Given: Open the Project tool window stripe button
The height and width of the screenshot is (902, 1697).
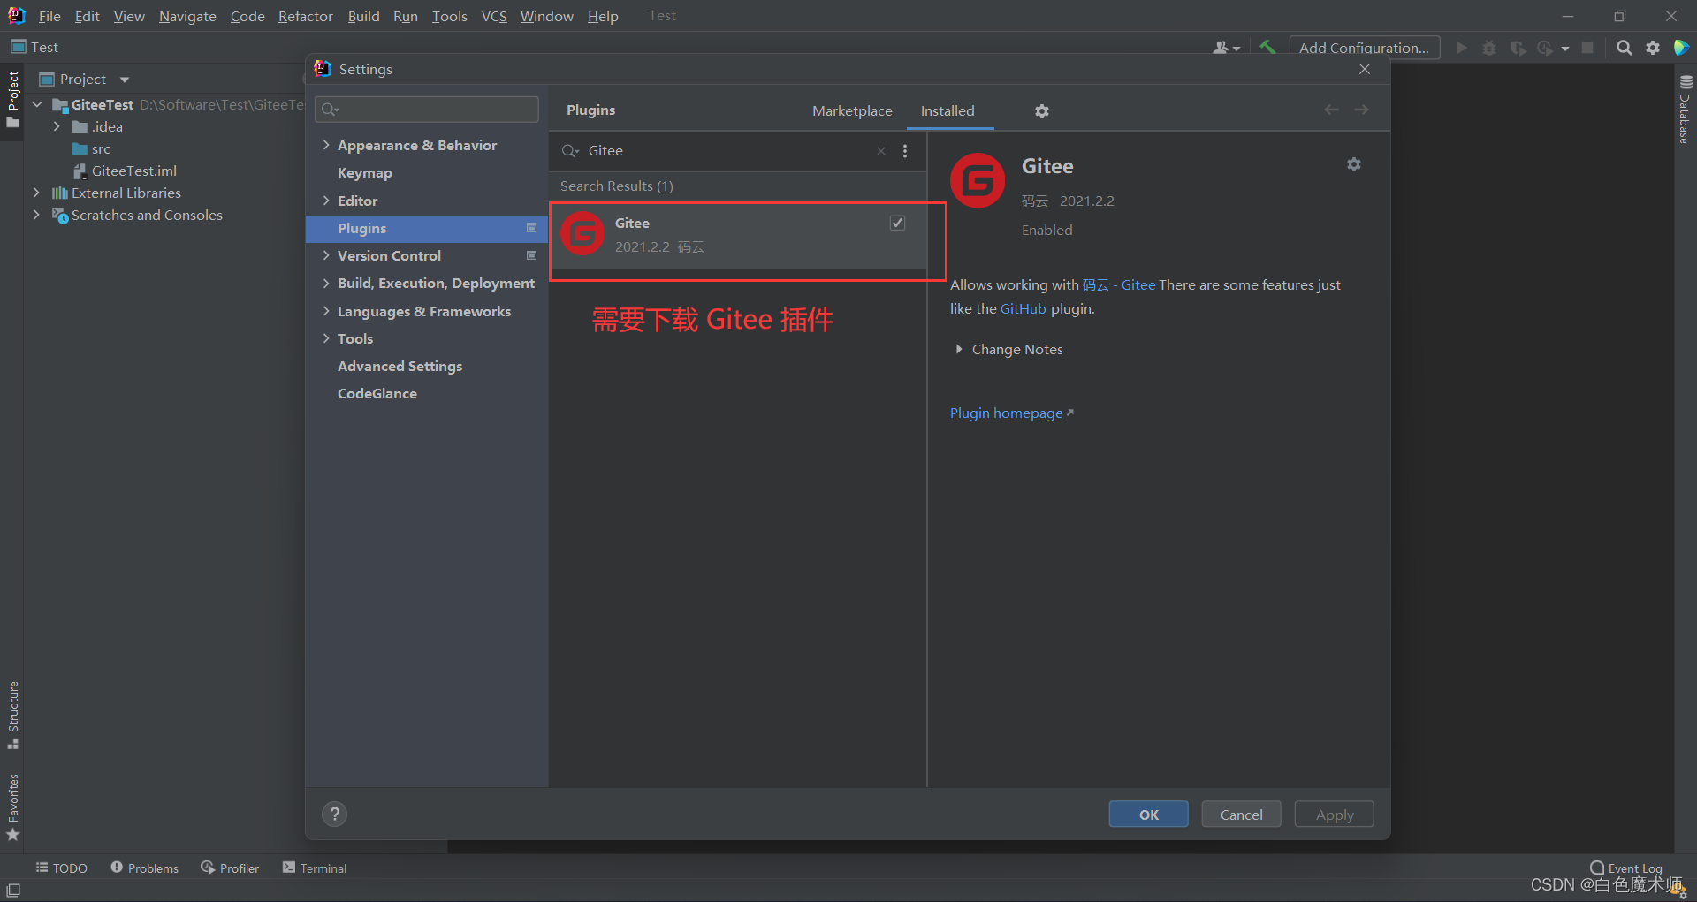Looking at the screenshot, I should [x=13, y=98].
